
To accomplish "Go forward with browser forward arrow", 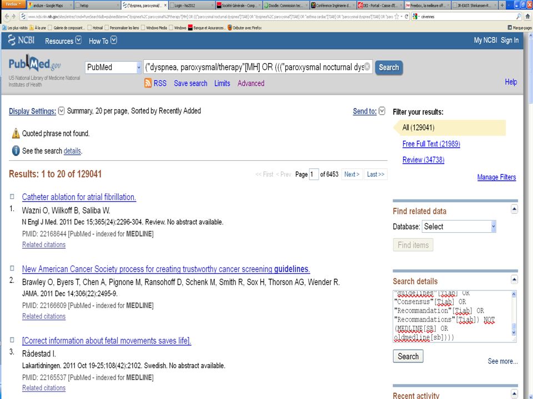I will pyautogui.click(x=13, y=16).
